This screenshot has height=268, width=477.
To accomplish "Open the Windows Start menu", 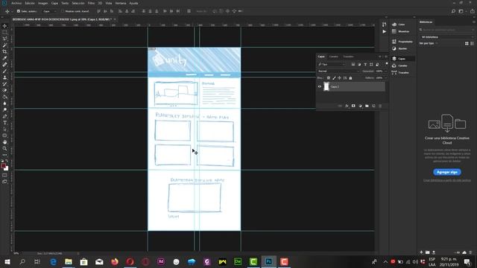I will click(x=7, y=261).
